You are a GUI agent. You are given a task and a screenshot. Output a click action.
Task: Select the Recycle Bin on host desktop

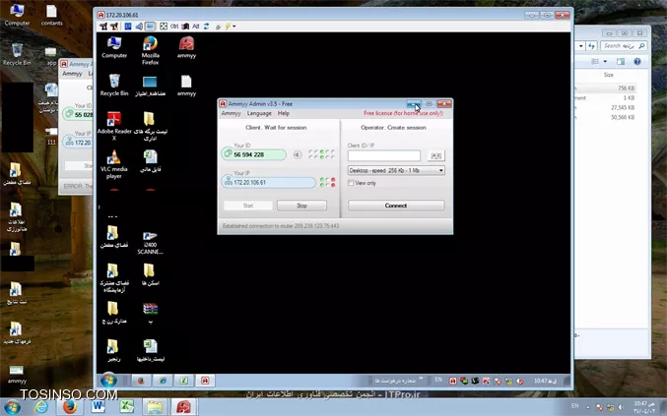tap(17, 54)
